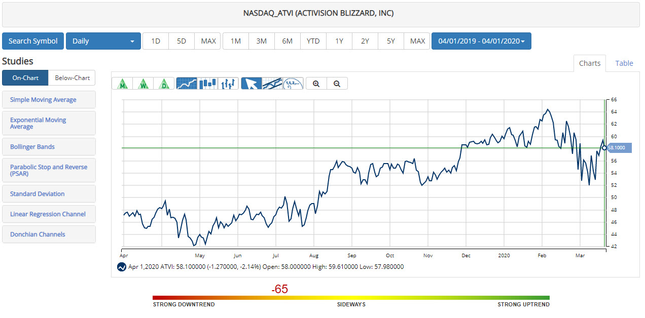Add the Parabolic Stop and Reverse study
This screenshot has width=645, height=318.
pos(49,170)
